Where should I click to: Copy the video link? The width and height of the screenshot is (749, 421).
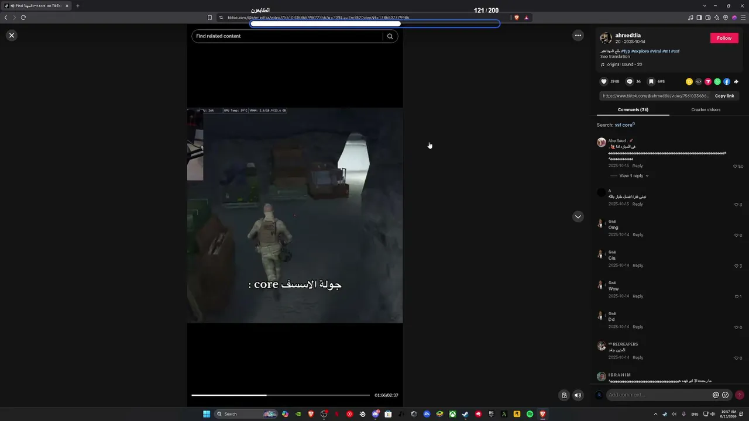(724, 96)
